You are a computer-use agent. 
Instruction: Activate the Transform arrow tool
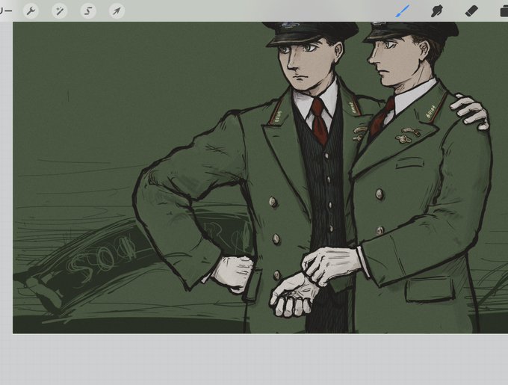point(117,11)
